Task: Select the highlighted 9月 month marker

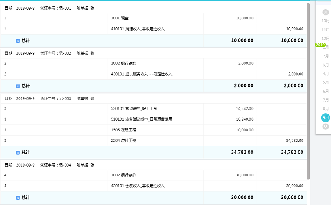Action: (x=326, y=117)
